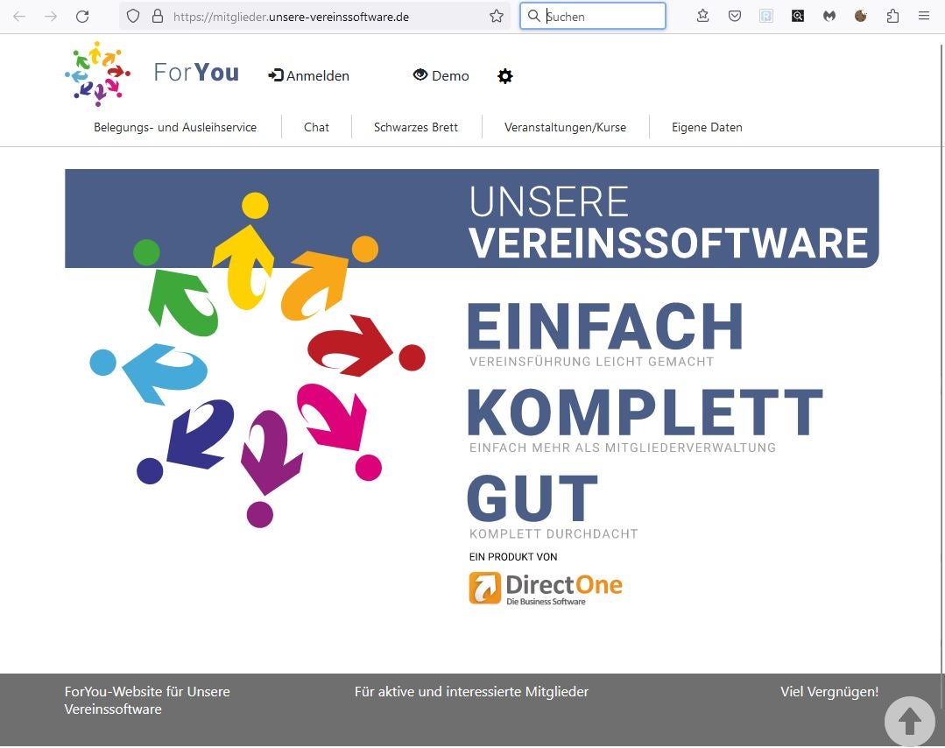Click the light blue R extension icon
Screen dimensions: 945x748
pos(766,17)
